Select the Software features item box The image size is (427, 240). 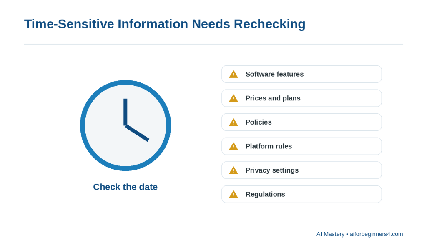301,74
